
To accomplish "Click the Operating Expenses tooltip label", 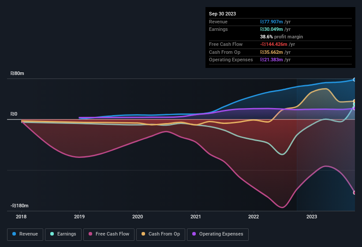I will pyautogui.click(x=231, y=60).
